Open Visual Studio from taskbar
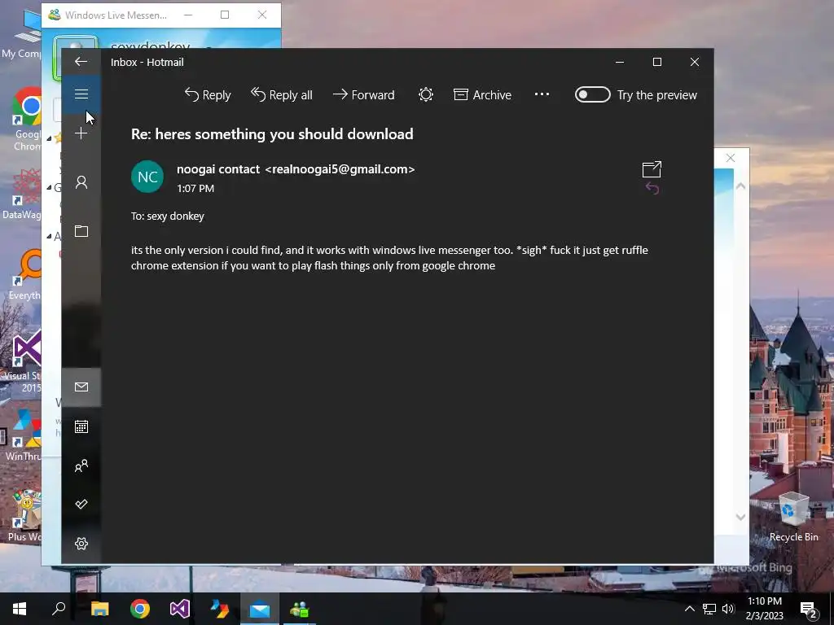The width and height of the screenshot is (834, 625). point(180,609)
